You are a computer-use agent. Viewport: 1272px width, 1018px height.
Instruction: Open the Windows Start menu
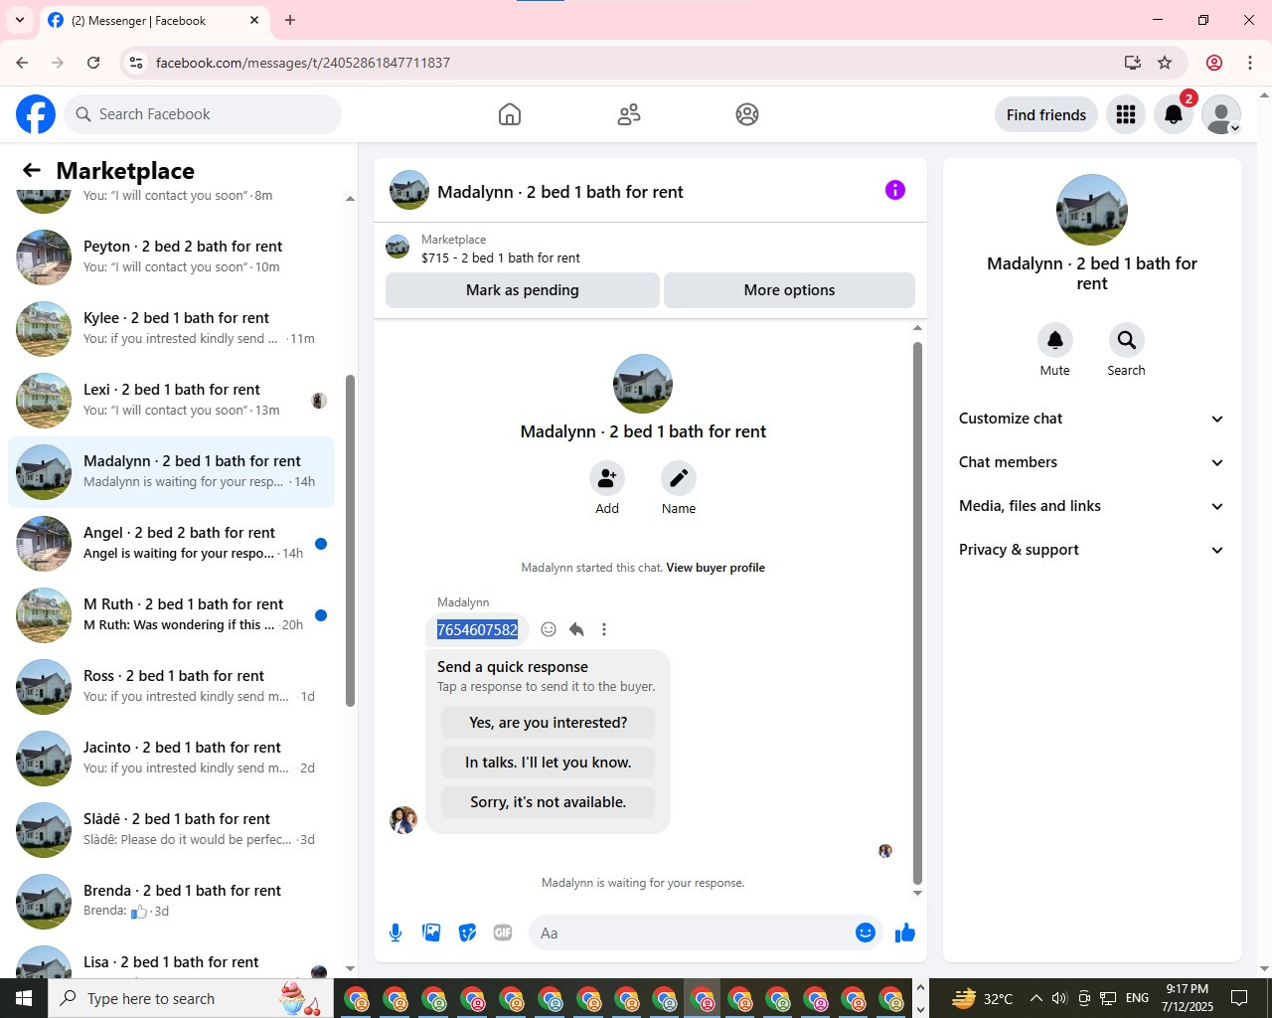24,998
